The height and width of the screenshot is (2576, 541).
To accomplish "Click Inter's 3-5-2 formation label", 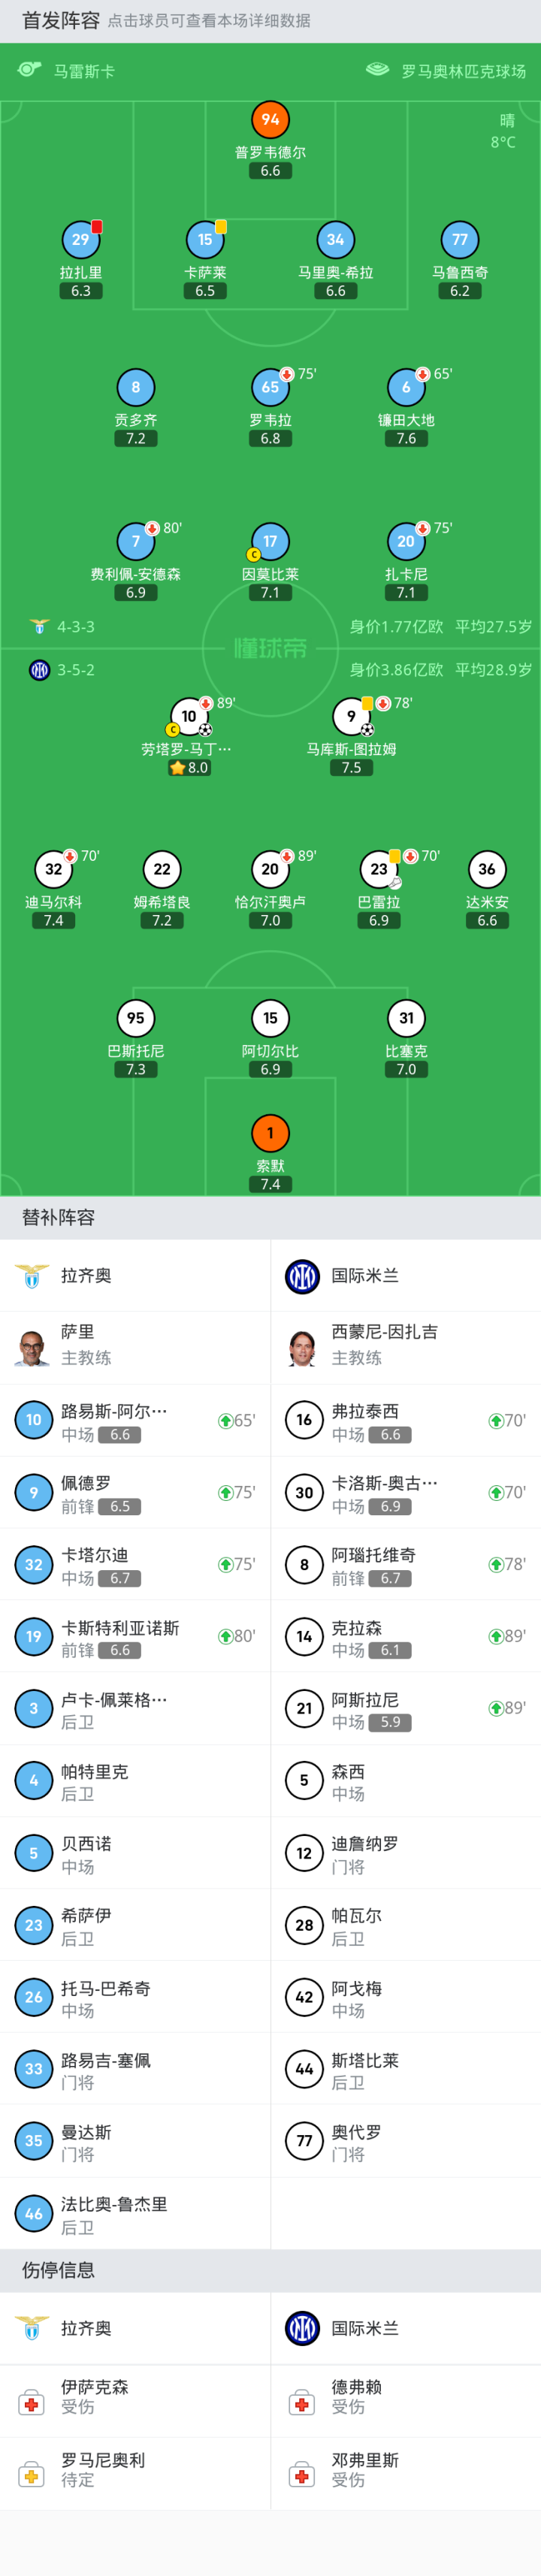I will coord(76,670).
